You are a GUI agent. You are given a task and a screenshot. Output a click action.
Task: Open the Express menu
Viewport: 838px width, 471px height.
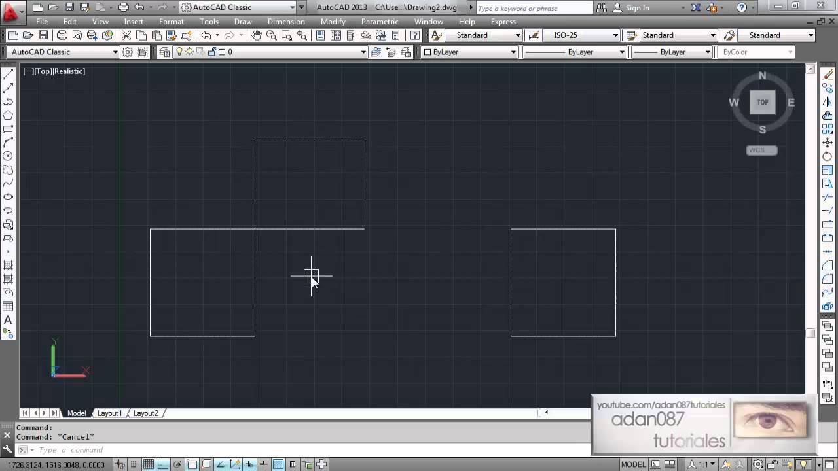pyautogui.click(x=503, y=22)
